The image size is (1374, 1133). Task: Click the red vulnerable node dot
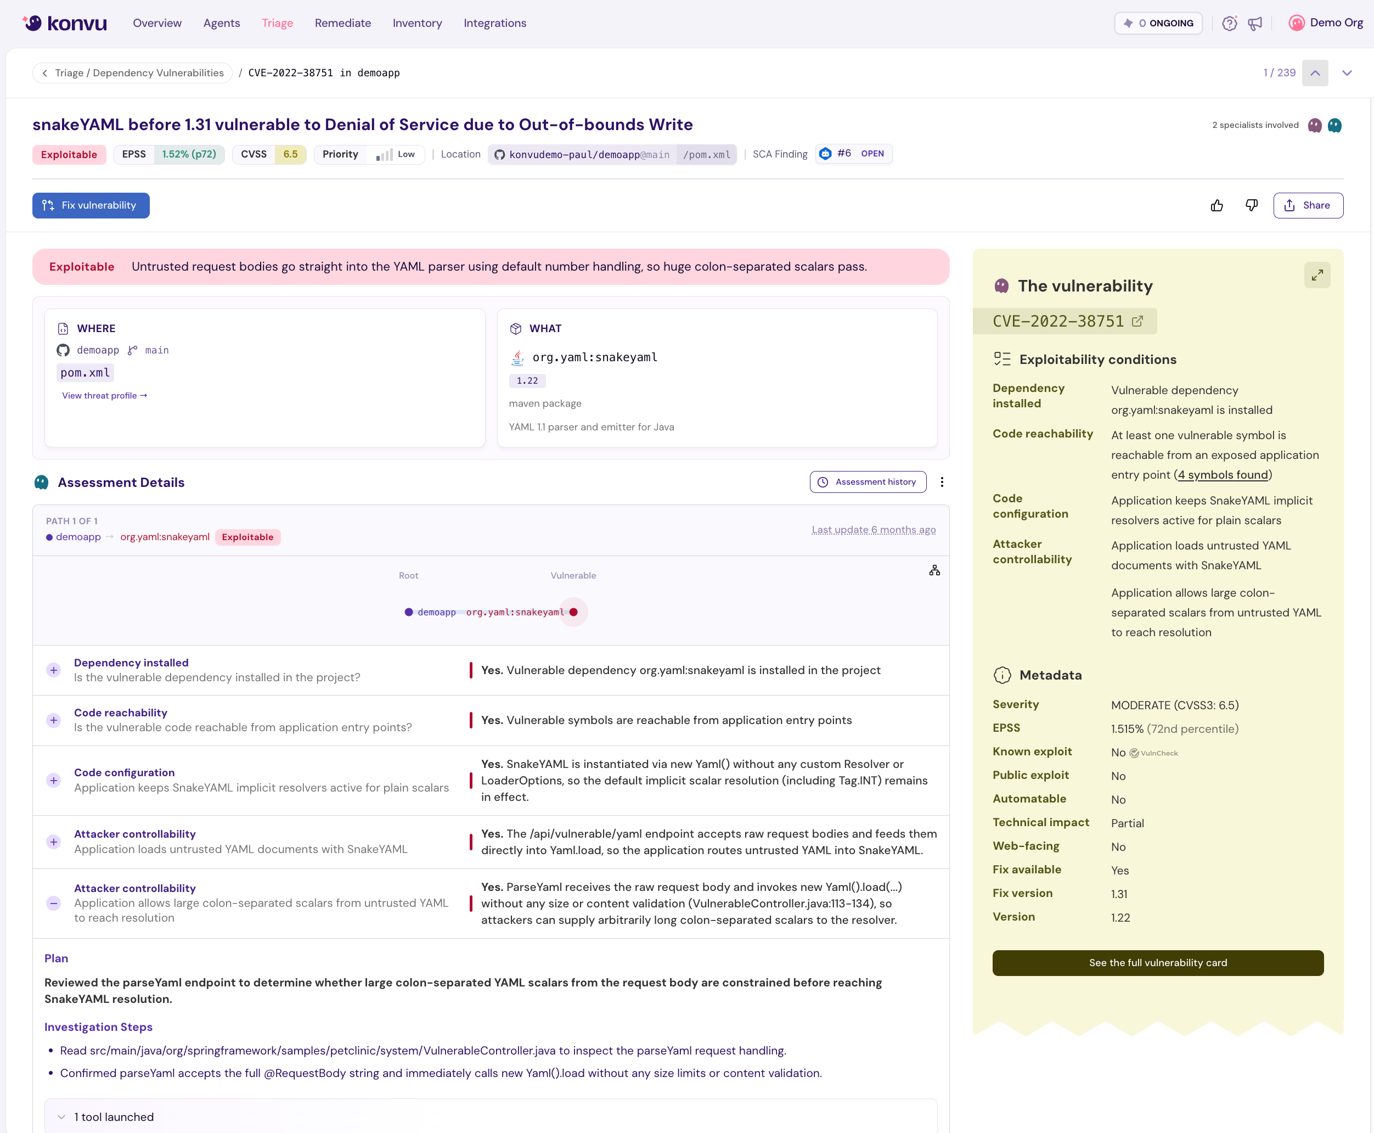[573, 612]
